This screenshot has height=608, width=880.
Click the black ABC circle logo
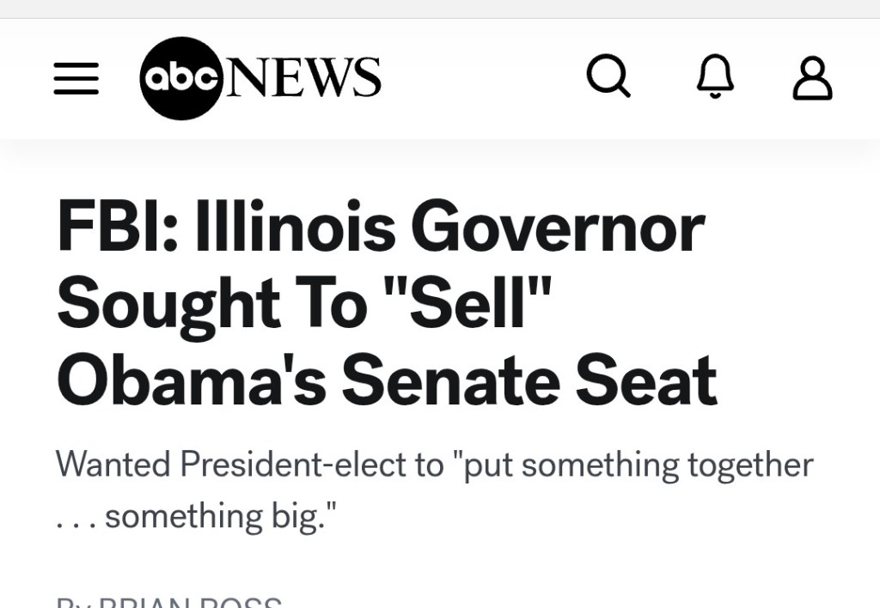click(182, 78)
